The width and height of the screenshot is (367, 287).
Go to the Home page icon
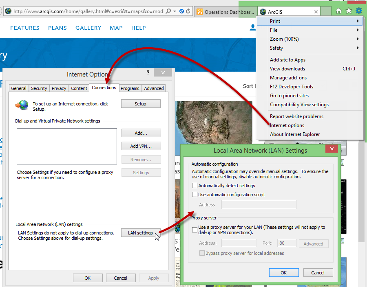coord(339,11)
